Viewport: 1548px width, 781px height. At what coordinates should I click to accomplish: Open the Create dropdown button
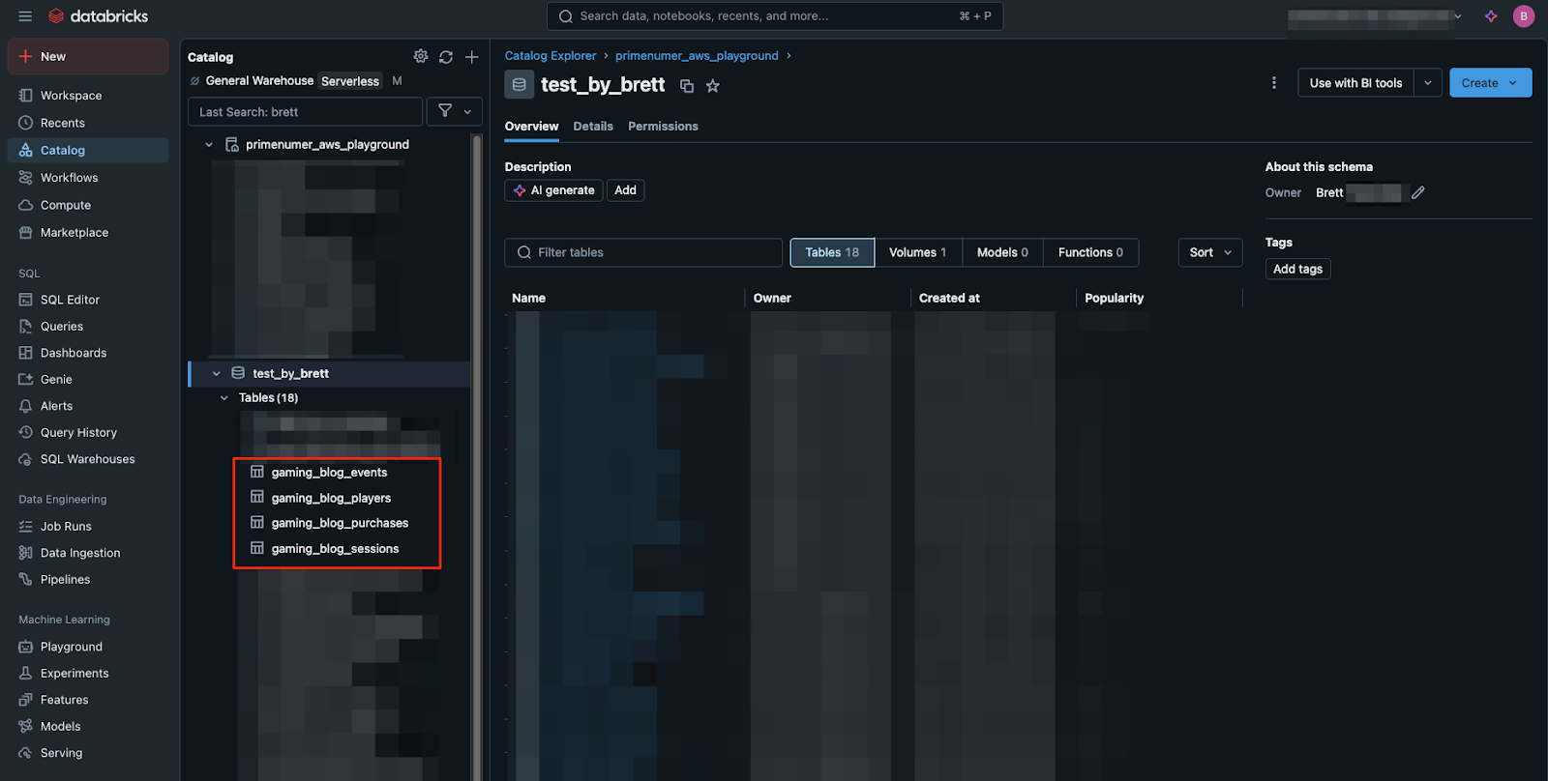(x=1490, y=83)
